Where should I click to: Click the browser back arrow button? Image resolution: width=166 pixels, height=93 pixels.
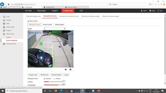2,4
